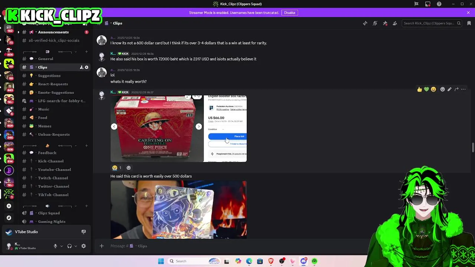Viewport: 475px width, 267px height.
Task: Click the search field for Kick_Clipz server
Action: coord(432,23)
